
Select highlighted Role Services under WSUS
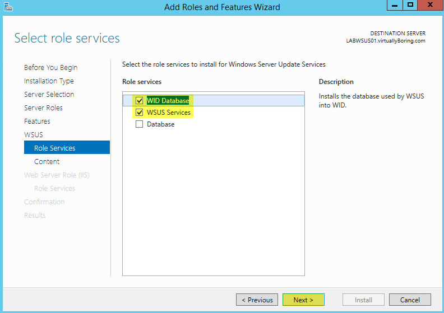coord(67,147)
